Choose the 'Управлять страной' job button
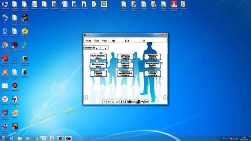 pyautogui.click(x=153, y=74)
